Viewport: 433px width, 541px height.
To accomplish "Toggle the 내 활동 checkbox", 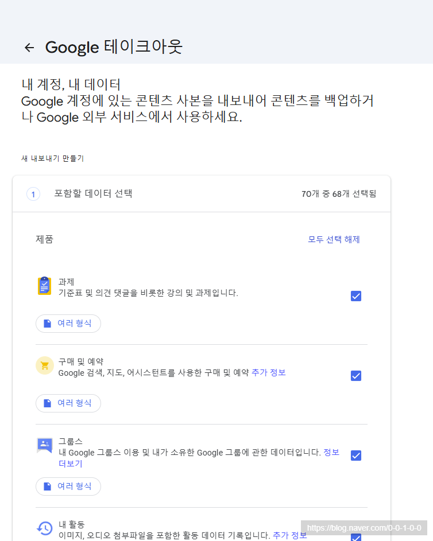I will [355, 537].
